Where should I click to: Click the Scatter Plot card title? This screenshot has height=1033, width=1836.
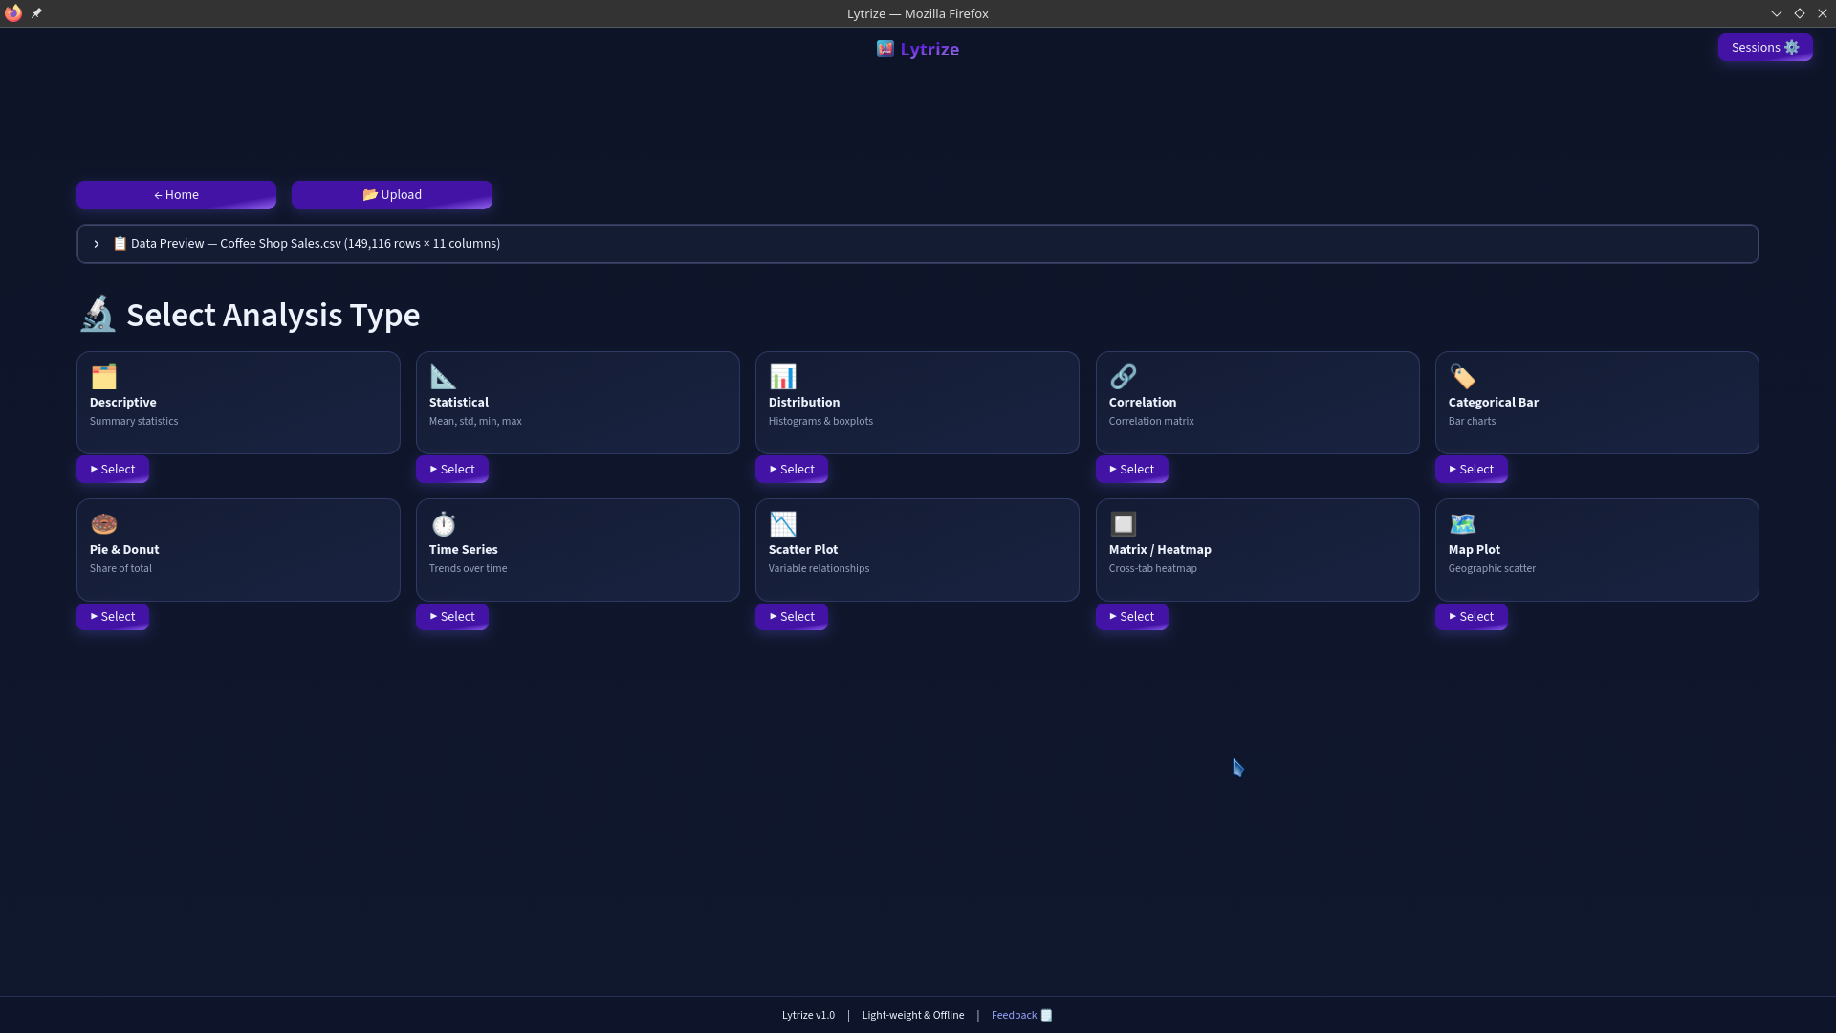[x=802, y=549]
